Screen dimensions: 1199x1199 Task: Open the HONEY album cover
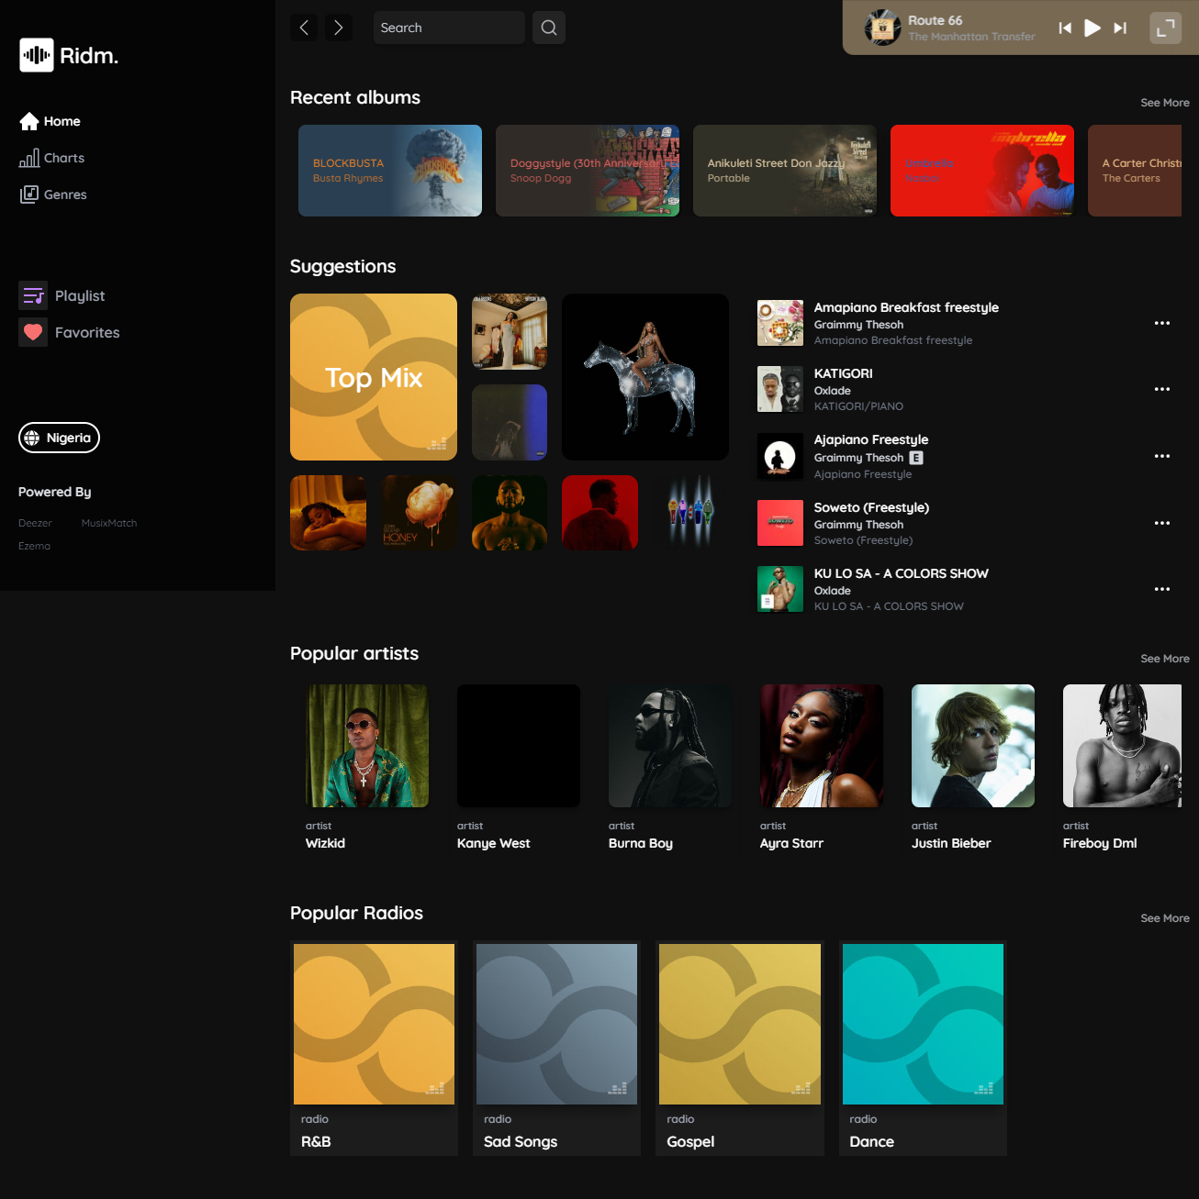pyautogui.click(x=419, y=513)
